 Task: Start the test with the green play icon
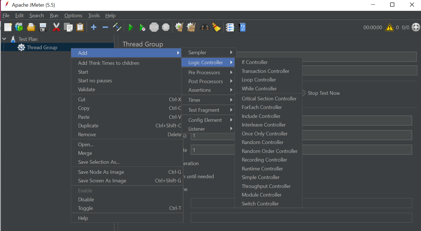click(x=131, y=27)
